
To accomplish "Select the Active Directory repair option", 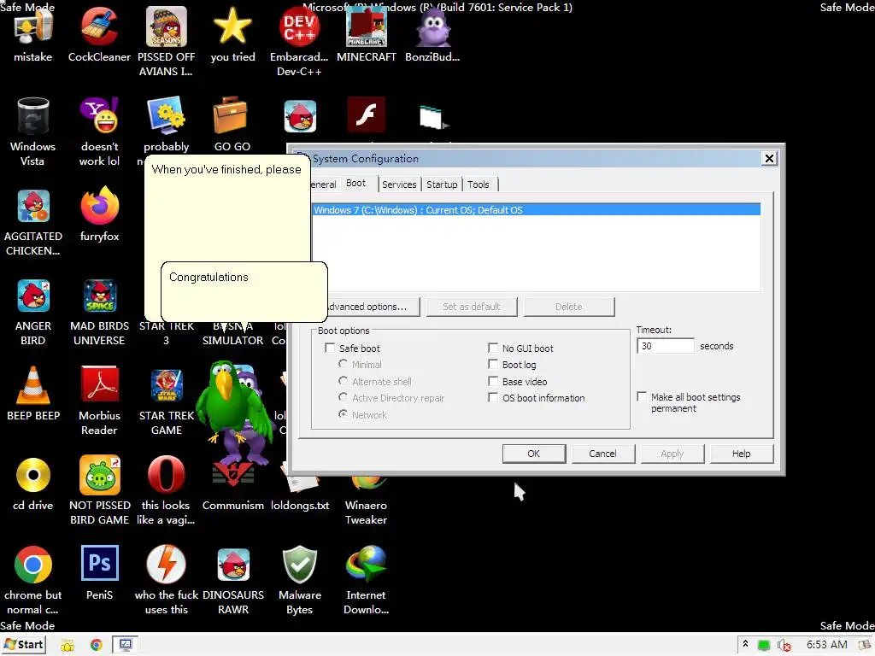I will [343, 397].
